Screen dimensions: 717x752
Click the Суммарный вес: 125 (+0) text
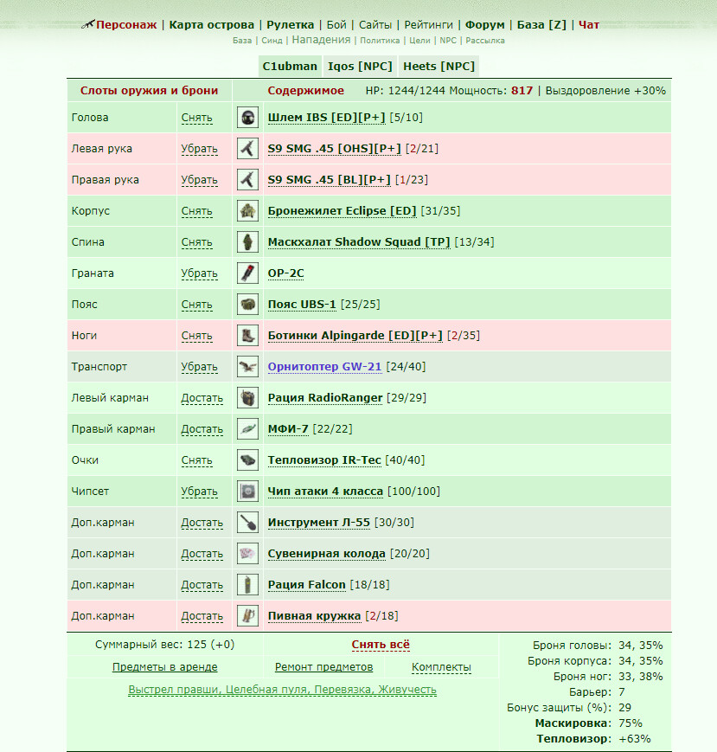click(x=165, y=645)
